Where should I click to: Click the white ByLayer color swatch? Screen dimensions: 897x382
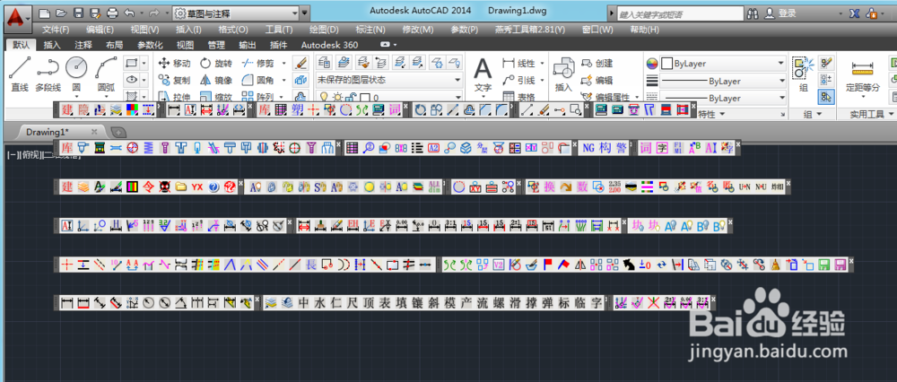tap(666, 64)
